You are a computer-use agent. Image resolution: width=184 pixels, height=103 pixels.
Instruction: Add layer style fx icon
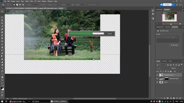coord(164,98)
